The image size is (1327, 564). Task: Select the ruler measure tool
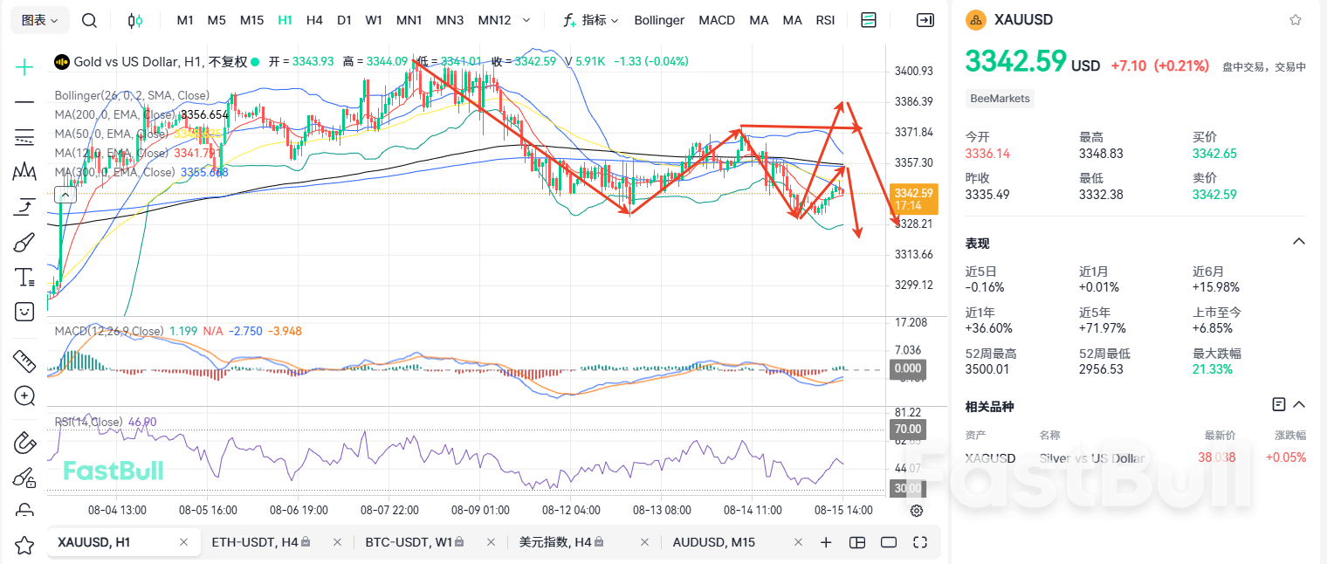[x=24, y=361]
